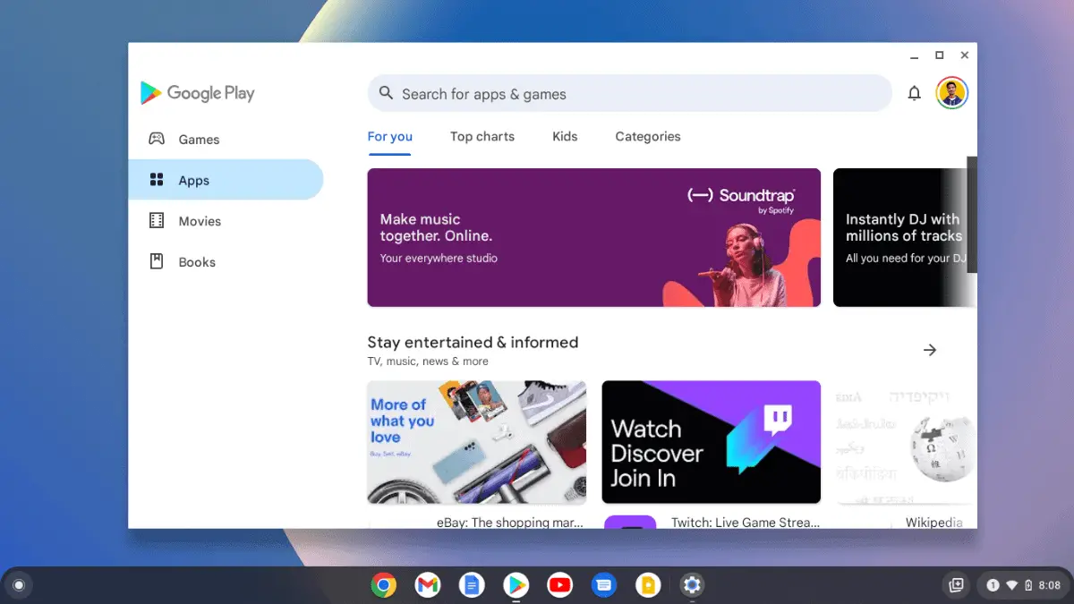Switch to the Kids tab
This screenshot has width=1074, height=604.
(565, 137)
